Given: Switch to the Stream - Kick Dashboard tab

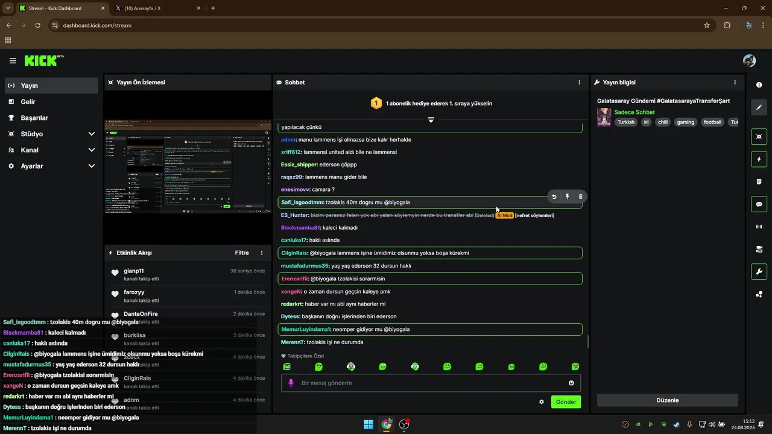Looking at the screenshot, I should (x=62, y=8).
